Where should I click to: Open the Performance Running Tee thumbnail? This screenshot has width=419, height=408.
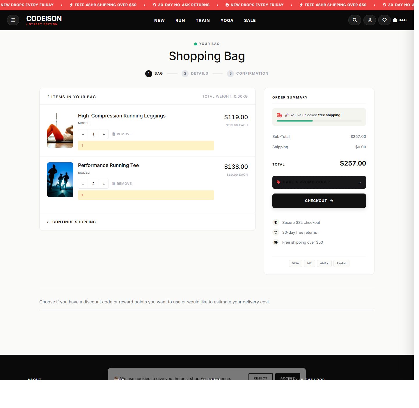[60, 180]
